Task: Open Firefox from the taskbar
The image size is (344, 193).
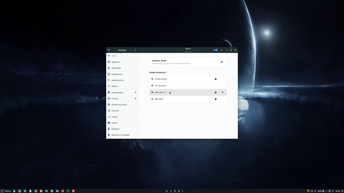Action: click(x=62, y=191)
